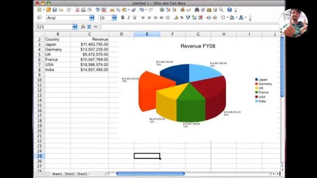This screenshot has width=317, height=178.
Task: Toggle Align Right
Action: (x=155, y=18)
